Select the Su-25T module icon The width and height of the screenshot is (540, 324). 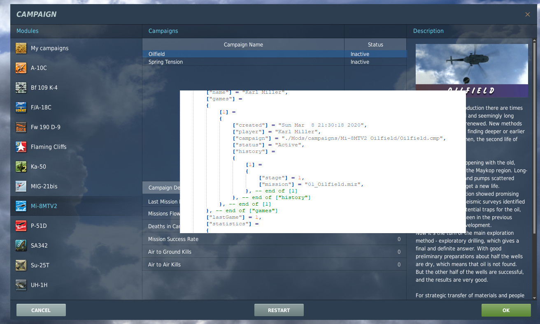tap(21, 265)
